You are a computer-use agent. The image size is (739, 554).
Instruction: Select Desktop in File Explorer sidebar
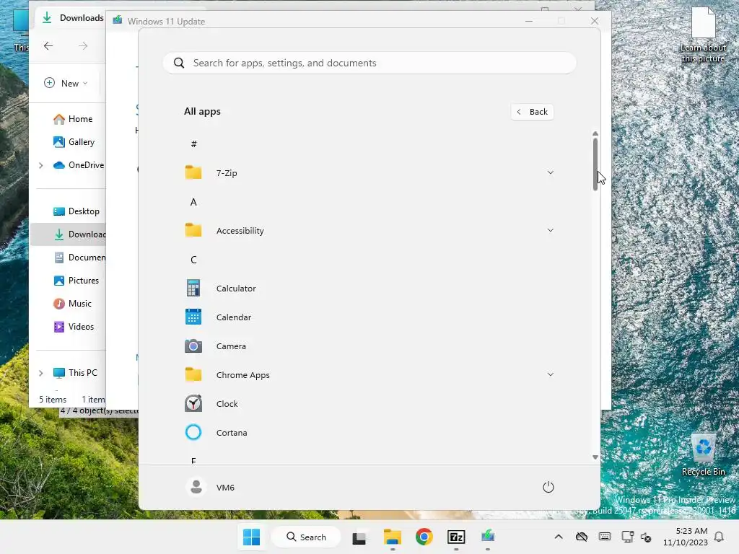[x=76, y=211]
